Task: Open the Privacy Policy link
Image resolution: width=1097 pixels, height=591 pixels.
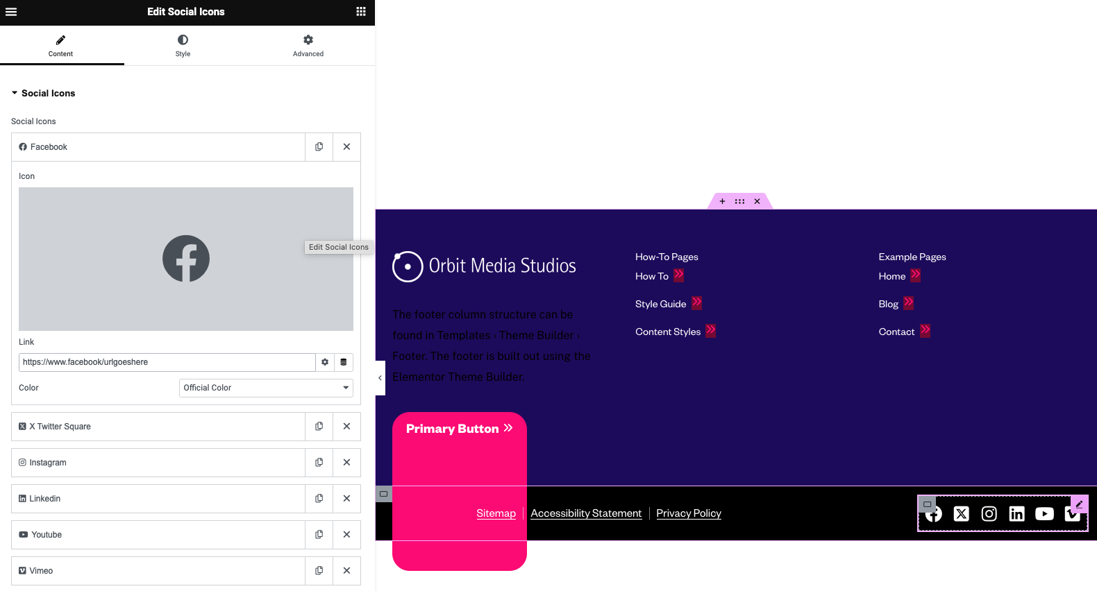Action: 689,513
